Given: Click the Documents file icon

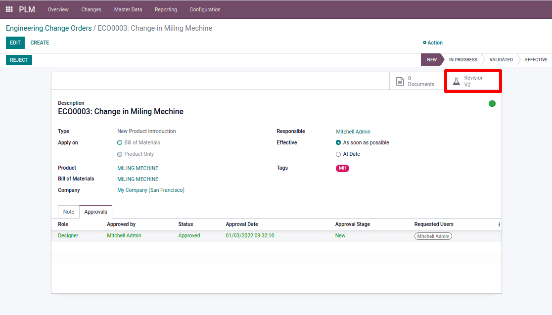Looking at the screenshot, I should (400, 81).
